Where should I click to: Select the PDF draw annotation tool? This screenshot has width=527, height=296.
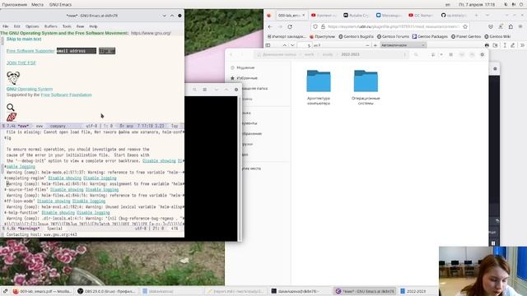[x=512, y=45]
